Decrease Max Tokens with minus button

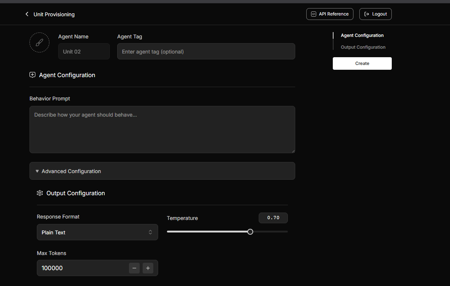point(134,268)
